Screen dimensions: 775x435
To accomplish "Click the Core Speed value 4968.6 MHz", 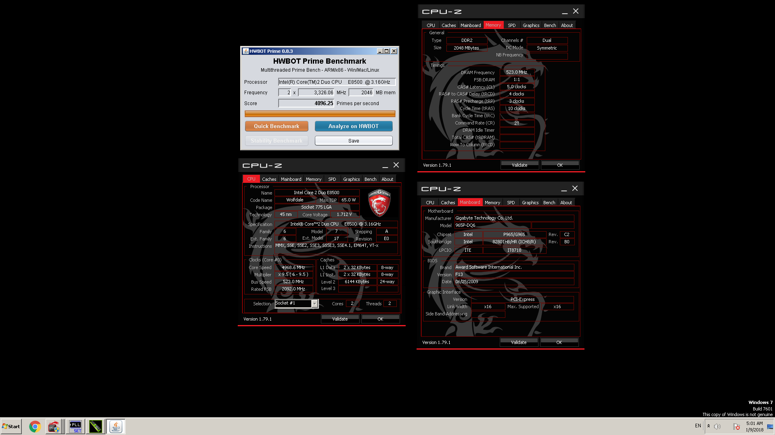I will coord(293,267).
